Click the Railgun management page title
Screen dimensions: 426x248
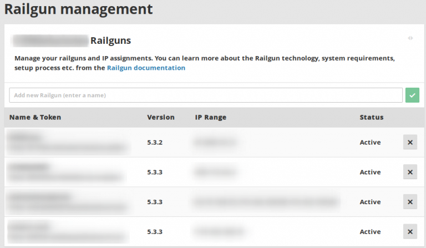(x=79, y=9)
